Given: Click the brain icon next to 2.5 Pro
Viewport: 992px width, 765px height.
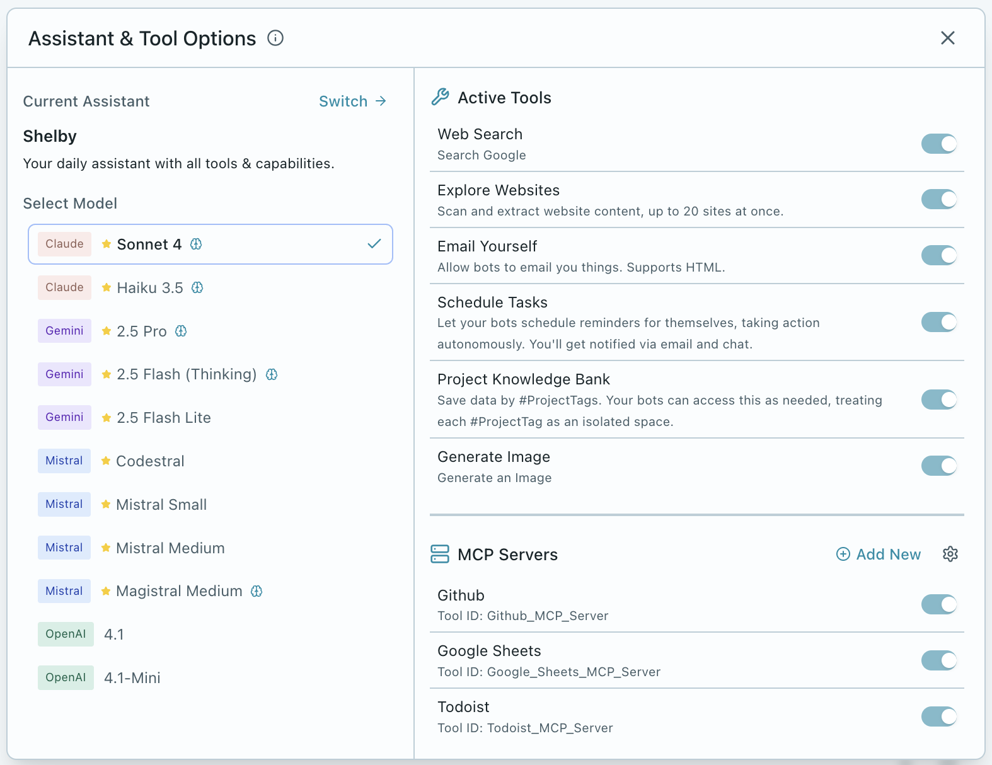Looking at the screenshot, I should (x=181, y=331).
